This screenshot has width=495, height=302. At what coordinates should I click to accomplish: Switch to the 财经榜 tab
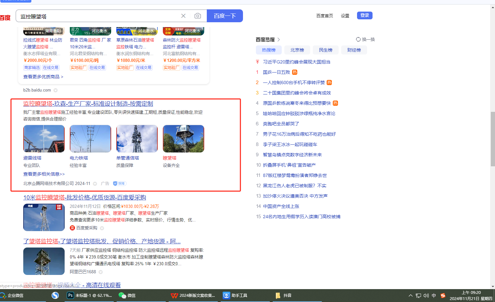pos(354,50)
